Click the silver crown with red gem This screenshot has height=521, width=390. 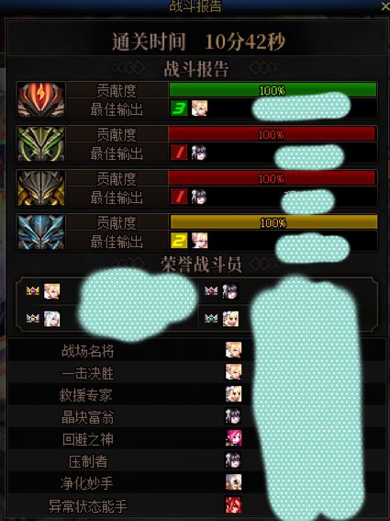coord(211,291)
